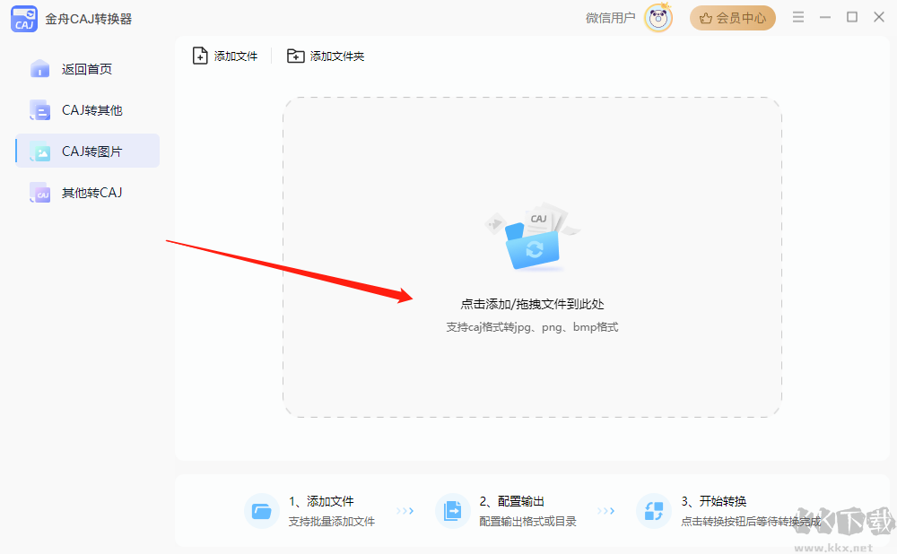This screenshot has height=554, width=897.
Task: Click the add-folder plus icon
Action: [x=295, y=56]
